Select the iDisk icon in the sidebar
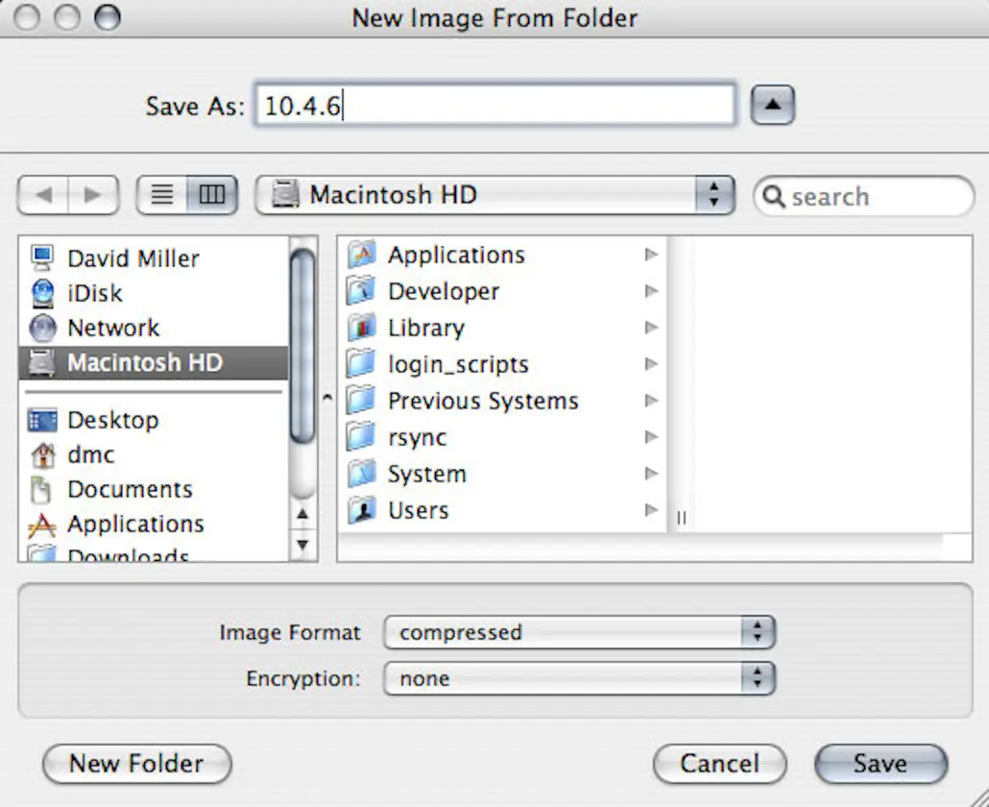The height and width of the screenshot is (807, 989). click(93, 293)
